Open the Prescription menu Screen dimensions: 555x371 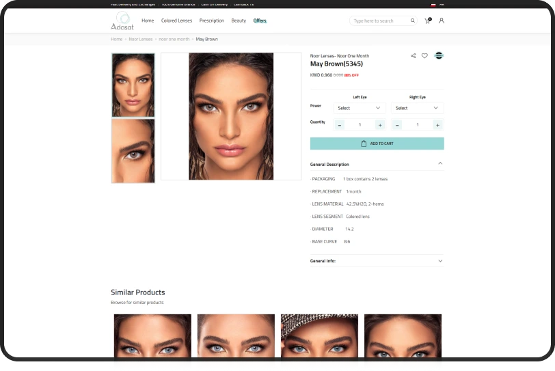tap(212, 20)
